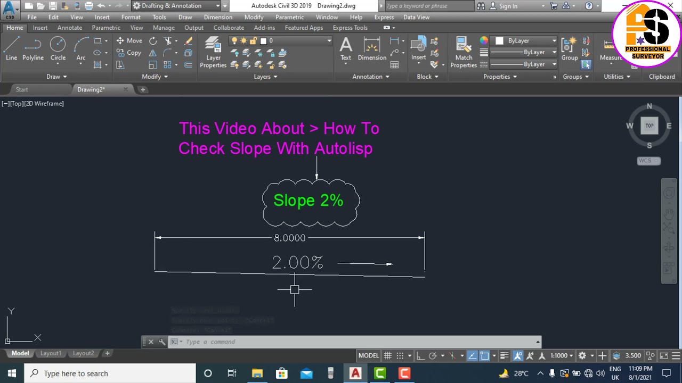Select the Circle tool
The image size is (682, 383).
(x=58, y=49)
